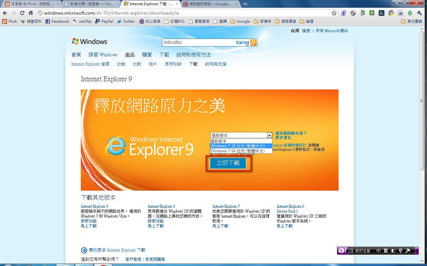
Task: Bookmark this page with the star icon
Action: tap(334, 13)
